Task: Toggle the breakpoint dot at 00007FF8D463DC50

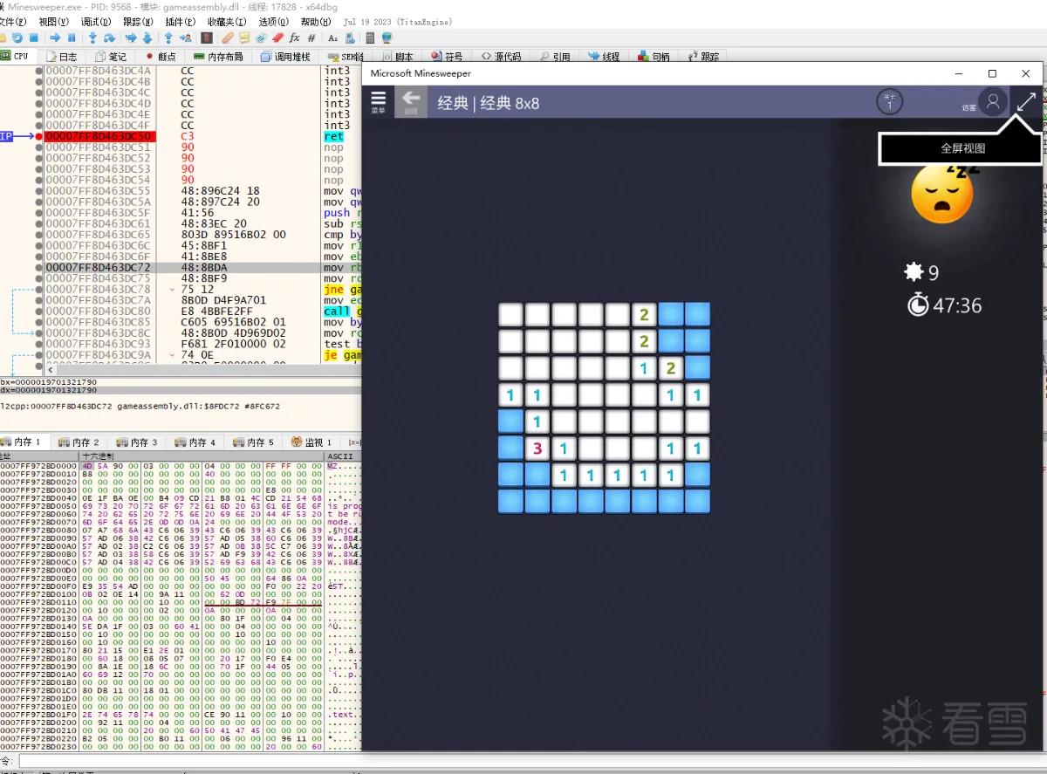Action: 38,136
